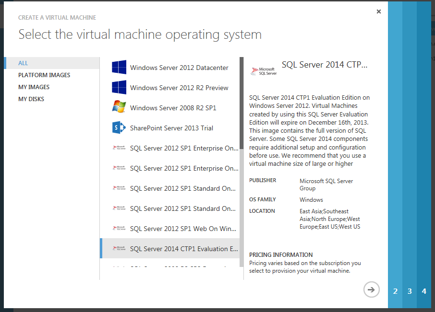Click the SharePoint Server 2013 Trial icon
The image size is (435, 312).
pyautogui.click(x=119, y=128)
